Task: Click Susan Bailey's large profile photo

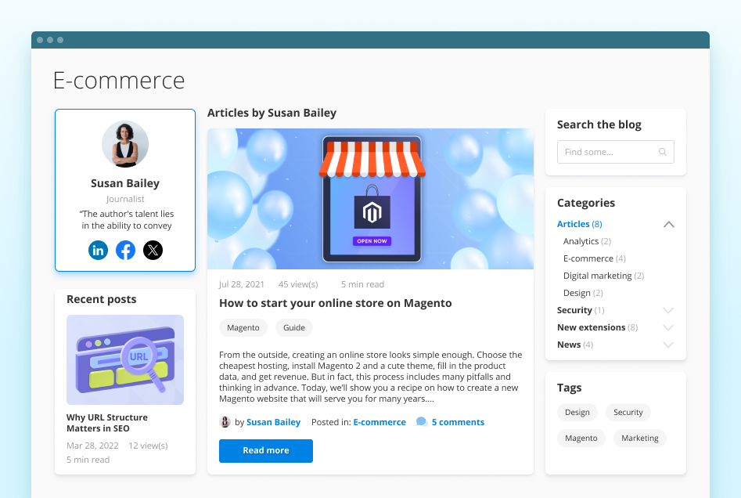Action: point(125,144)
